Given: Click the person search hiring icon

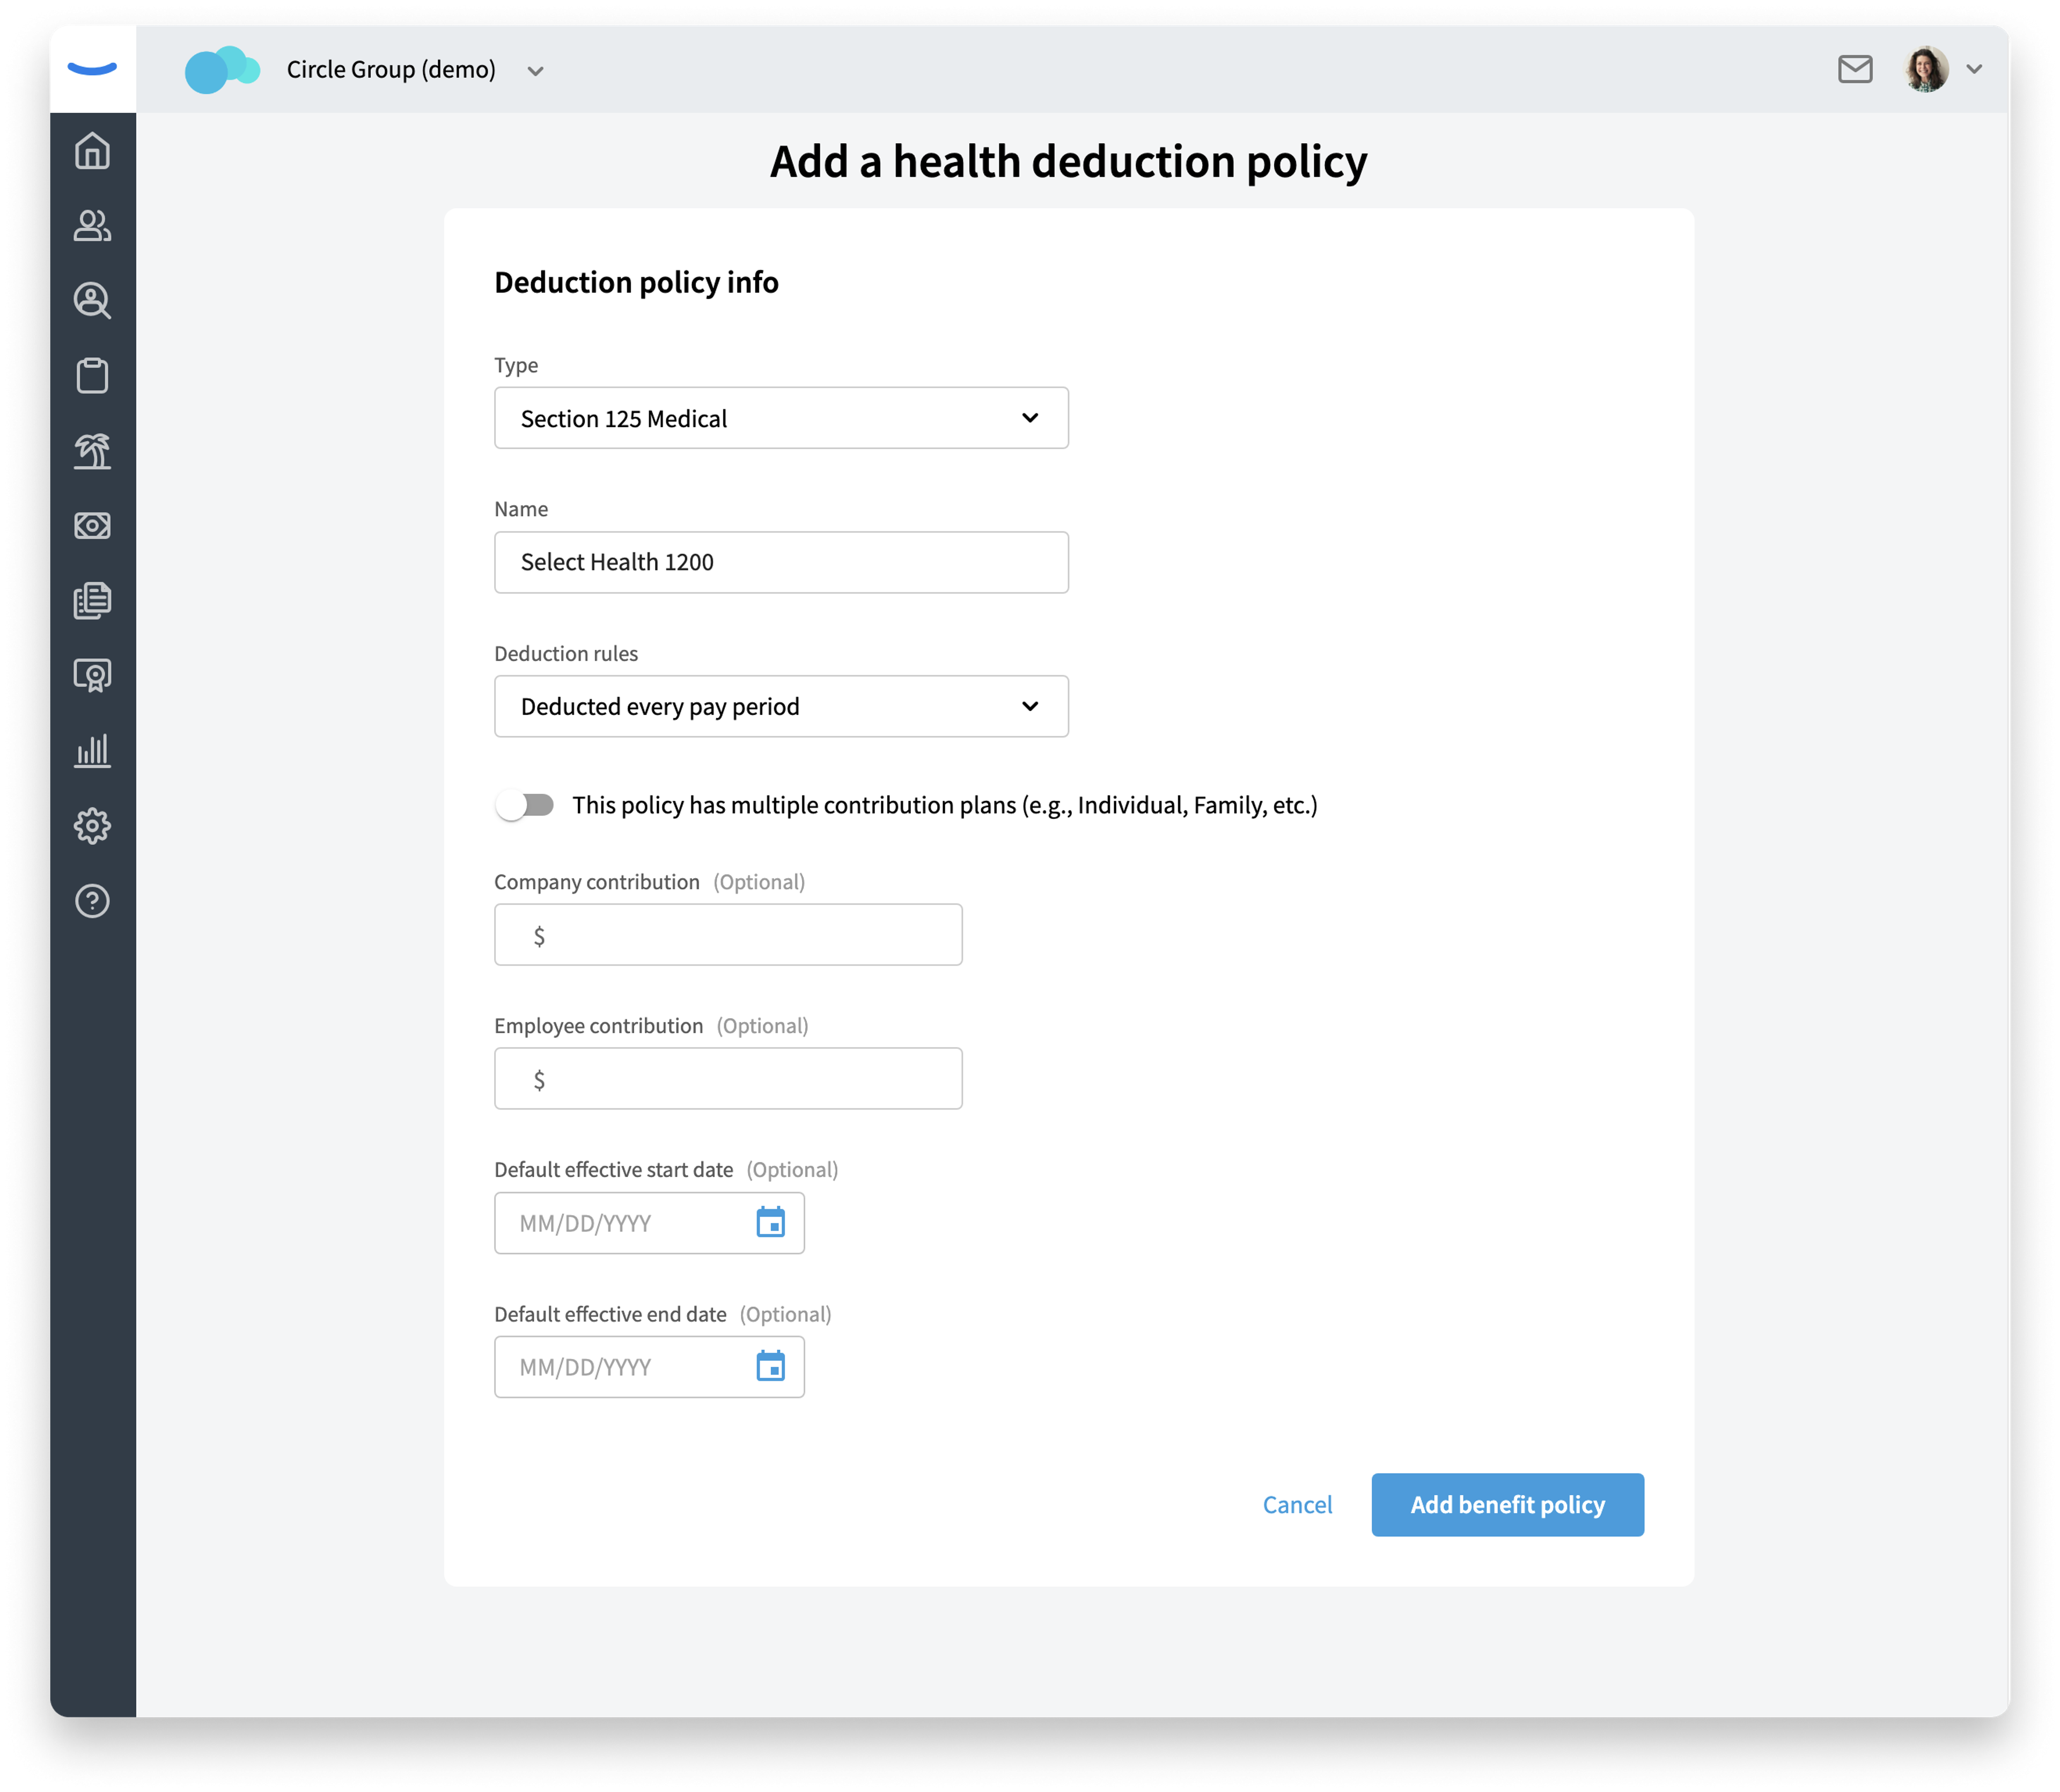Looking at the screenshot, I should pos(92,301).
